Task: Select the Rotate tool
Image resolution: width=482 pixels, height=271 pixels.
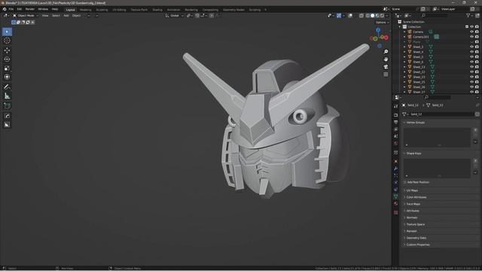Action: pos(7,59)
